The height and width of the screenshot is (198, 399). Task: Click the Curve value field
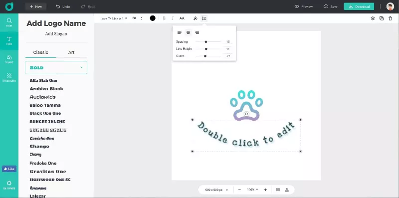click(x=228, y=56)
